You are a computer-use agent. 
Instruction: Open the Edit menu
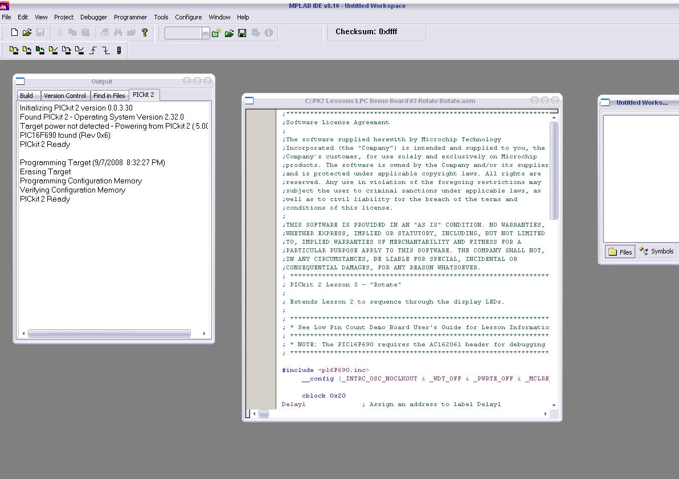click(23, 17)
